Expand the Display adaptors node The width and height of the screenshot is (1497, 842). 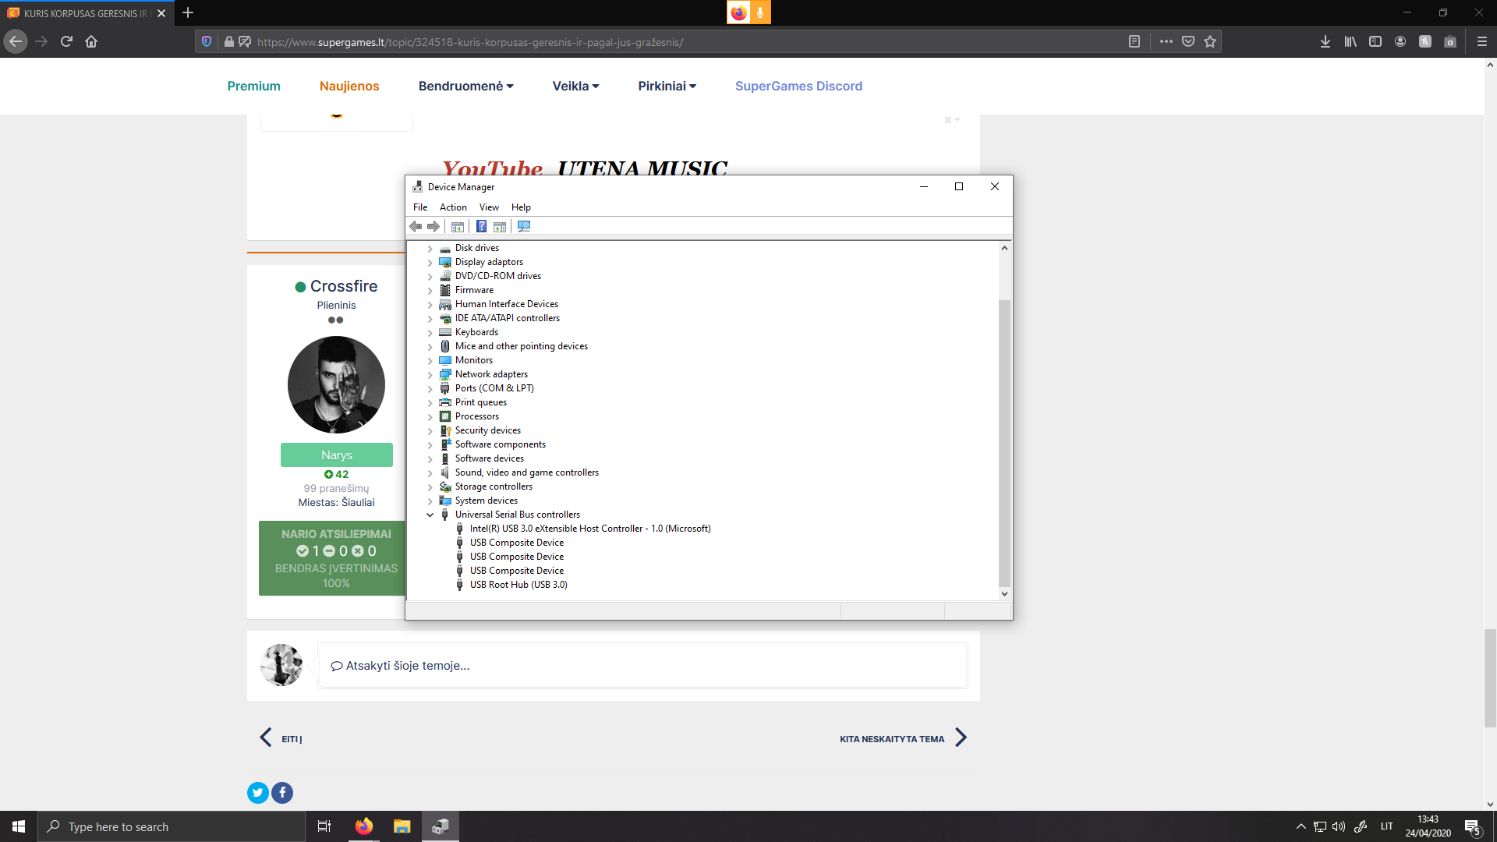click(430, 263)
